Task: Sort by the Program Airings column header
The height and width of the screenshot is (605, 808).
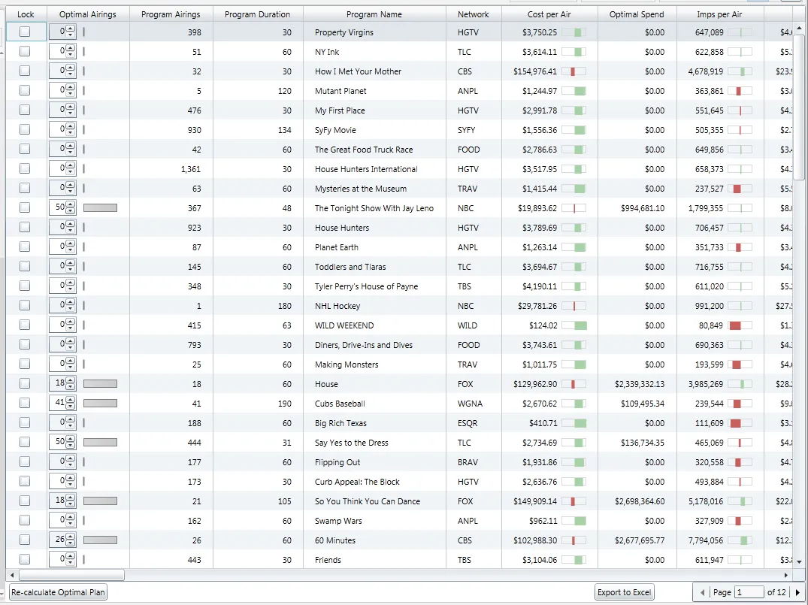Action: [x=171, y=14]
